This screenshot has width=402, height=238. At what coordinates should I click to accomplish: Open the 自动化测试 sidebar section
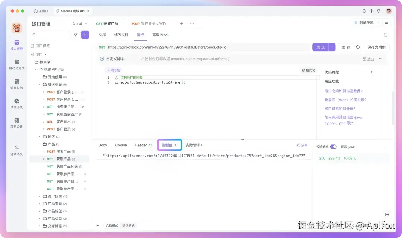point(16,65)
